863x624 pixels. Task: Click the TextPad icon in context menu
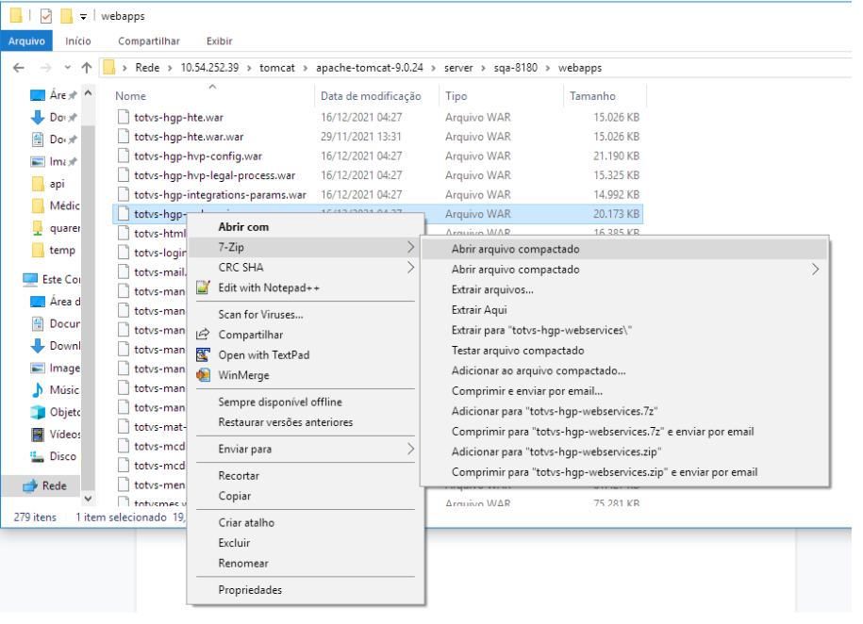pos(203,355)
